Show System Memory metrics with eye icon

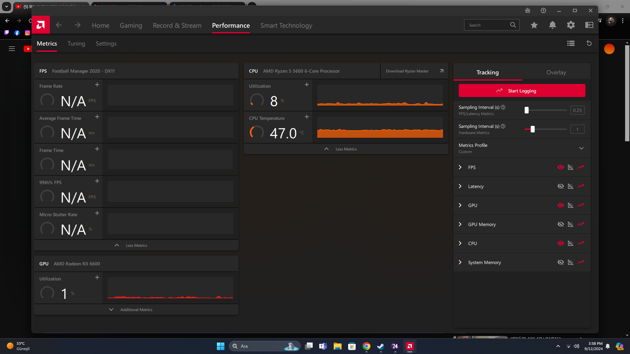tap(561, 262)
